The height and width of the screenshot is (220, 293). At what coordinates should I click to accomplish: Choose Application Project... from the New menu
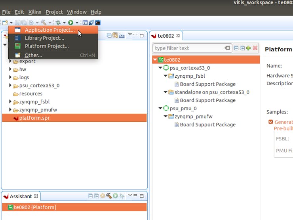click(53, 30)
